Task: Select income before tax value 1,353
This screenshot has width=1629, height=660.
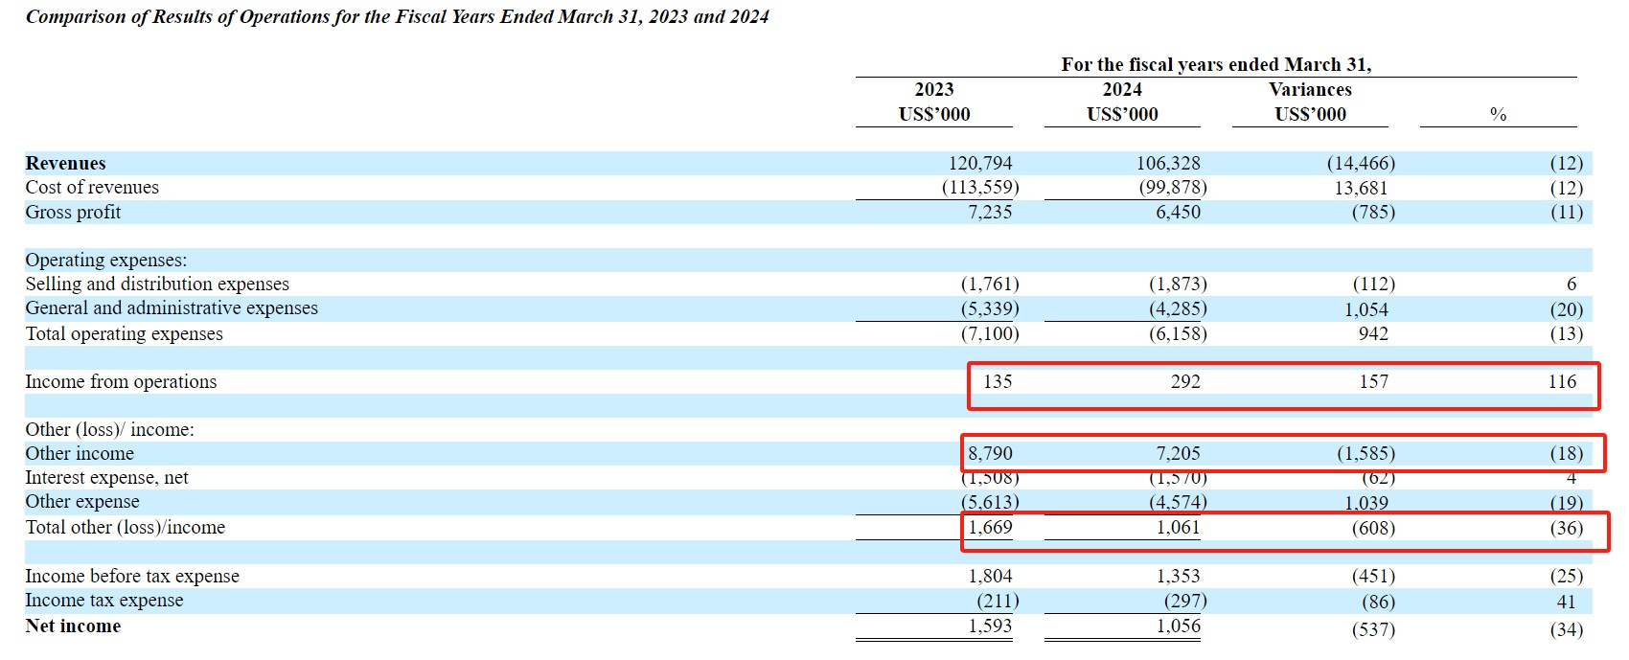Action: click(1178, 576)
